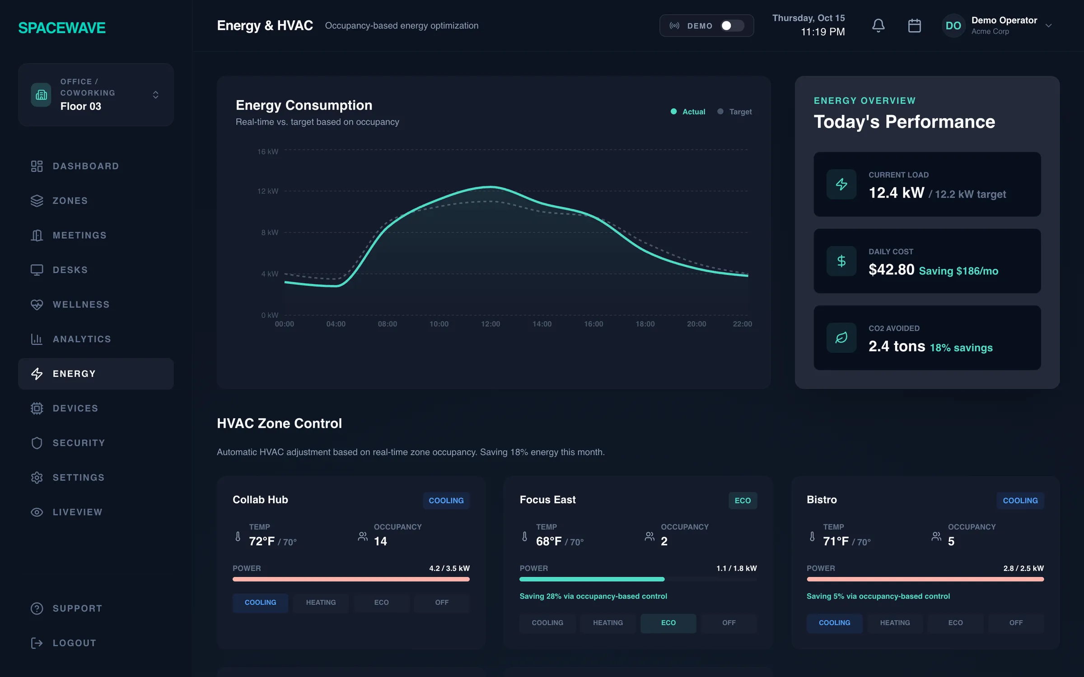
Task: Open the Logout menu item
Action: pyautogui.click(x=96, y=643)
